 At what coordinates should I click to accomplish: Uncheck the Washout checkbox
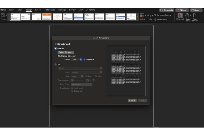click(84, 60)
